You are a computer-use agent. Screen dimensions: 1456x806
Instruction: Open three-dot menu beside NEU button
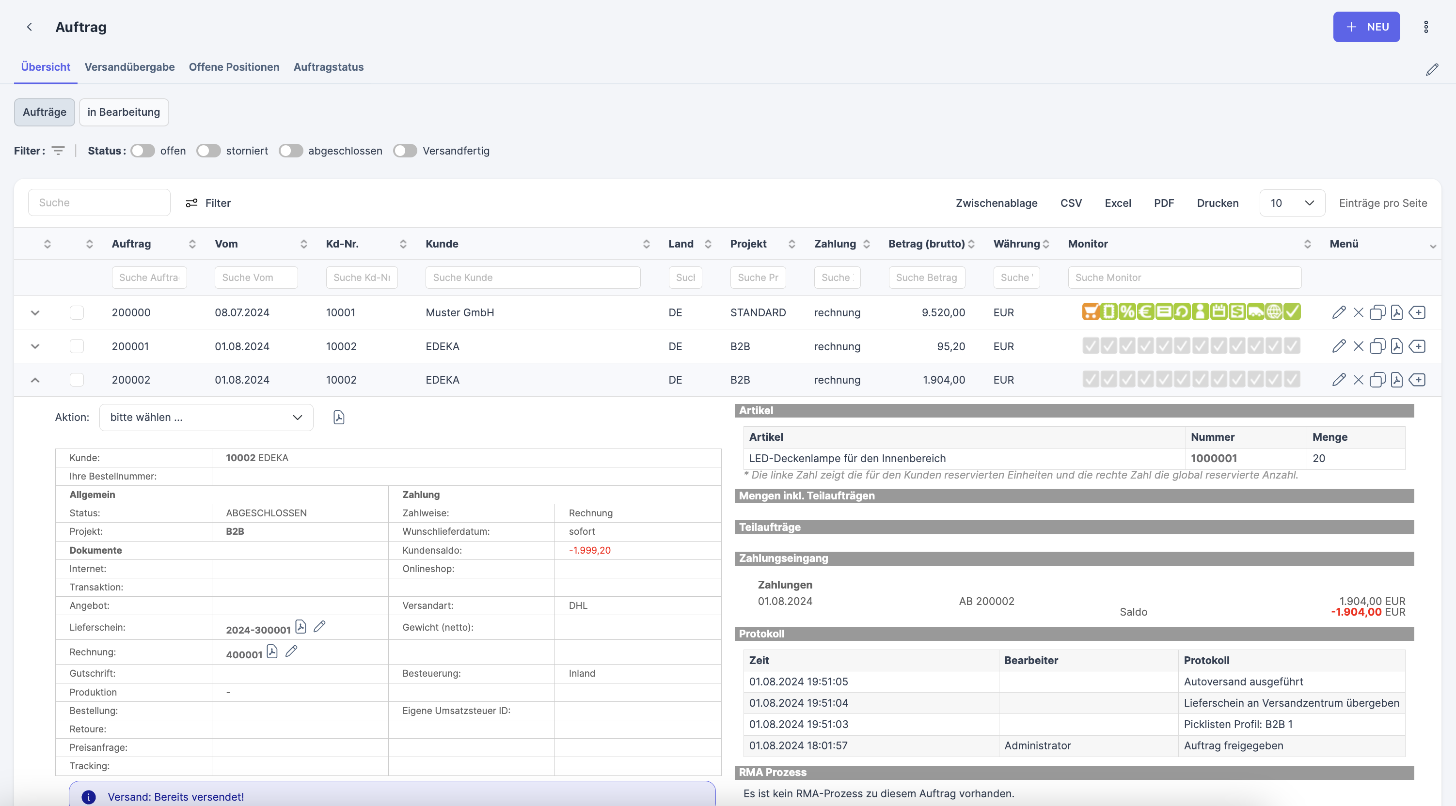(1425, 27)
